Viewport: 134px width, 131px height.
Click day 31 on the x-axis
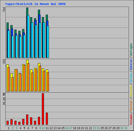126,128
